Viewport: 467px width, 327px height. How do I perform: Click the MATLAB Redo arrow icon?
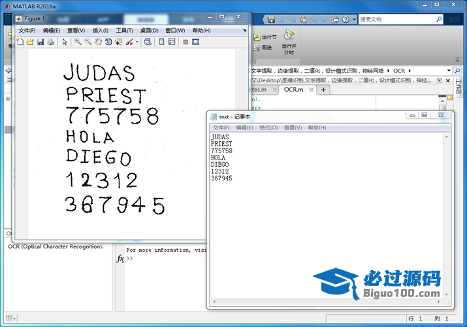point(325,20)
